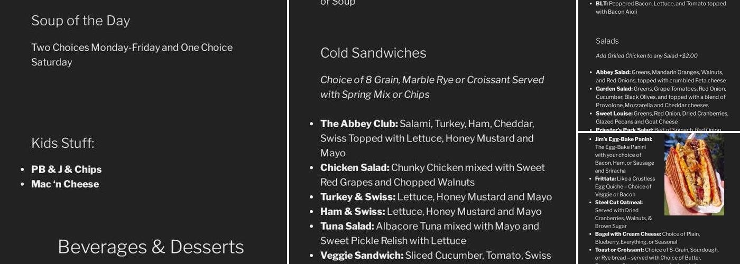Click the Cold Sandwiches heading
The height and width of the screenshot is (264, 740).
pos(373,53)
